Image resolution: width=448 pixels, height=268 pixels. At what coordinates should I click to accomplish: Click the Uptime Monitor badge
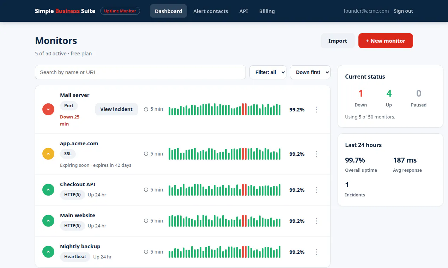point(120,11)
